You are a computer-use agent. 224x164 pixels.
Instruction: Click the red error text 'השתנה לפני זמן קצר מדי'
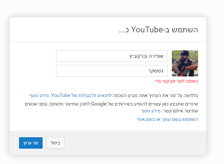click(x=176, y=81)
